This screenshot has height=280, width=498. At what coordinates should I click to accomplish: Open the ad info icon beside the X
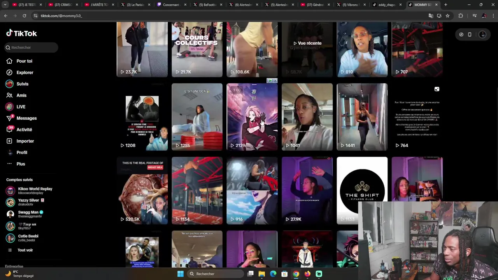click(x=270, y=80)
